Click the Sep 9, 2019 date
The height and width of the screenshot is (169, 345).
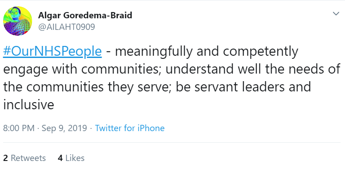(x=64, y=128)
